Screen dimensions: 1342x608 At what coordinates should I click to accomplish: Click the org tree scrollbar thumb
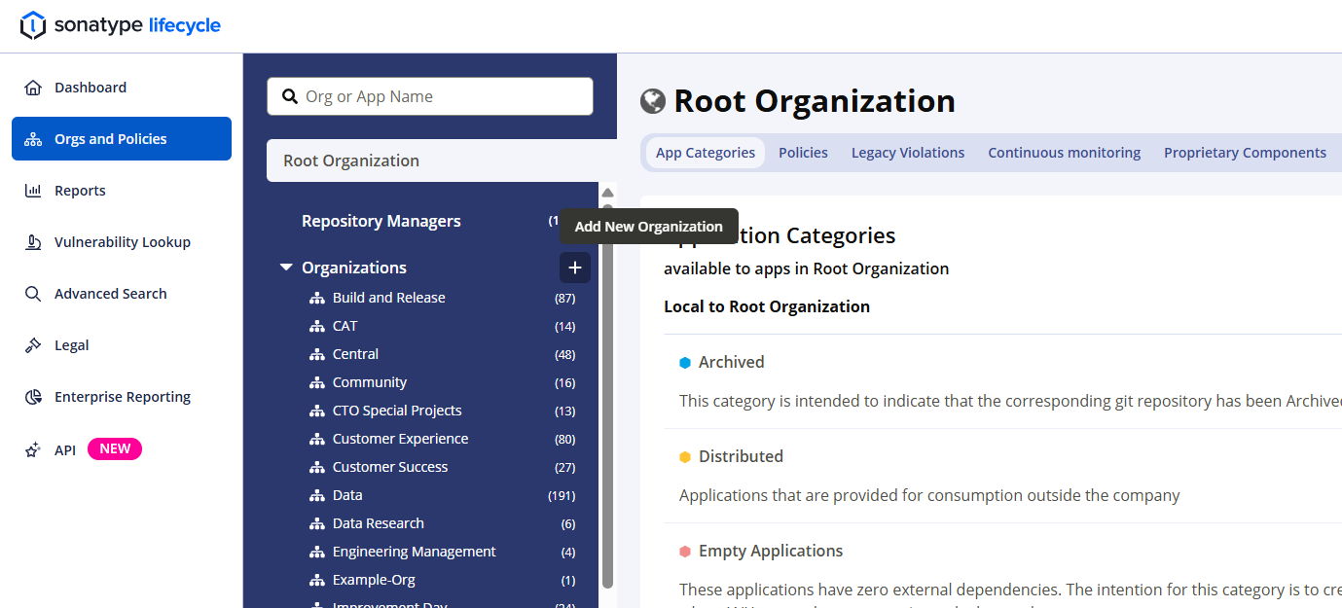pos(607,397)
